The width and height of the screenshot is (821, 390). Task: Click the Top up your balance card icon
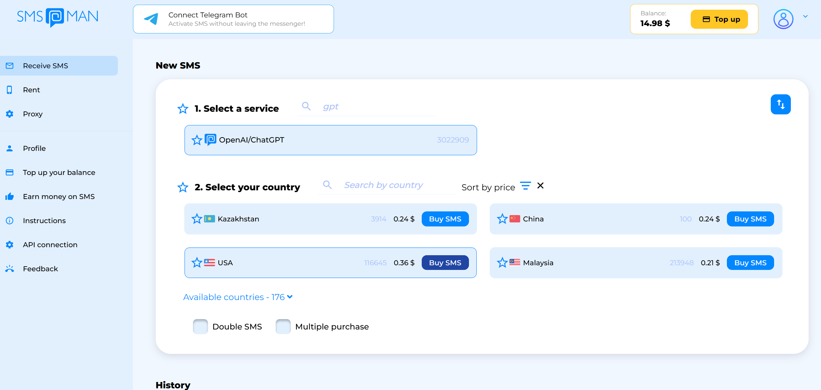[x=10, y=172]
